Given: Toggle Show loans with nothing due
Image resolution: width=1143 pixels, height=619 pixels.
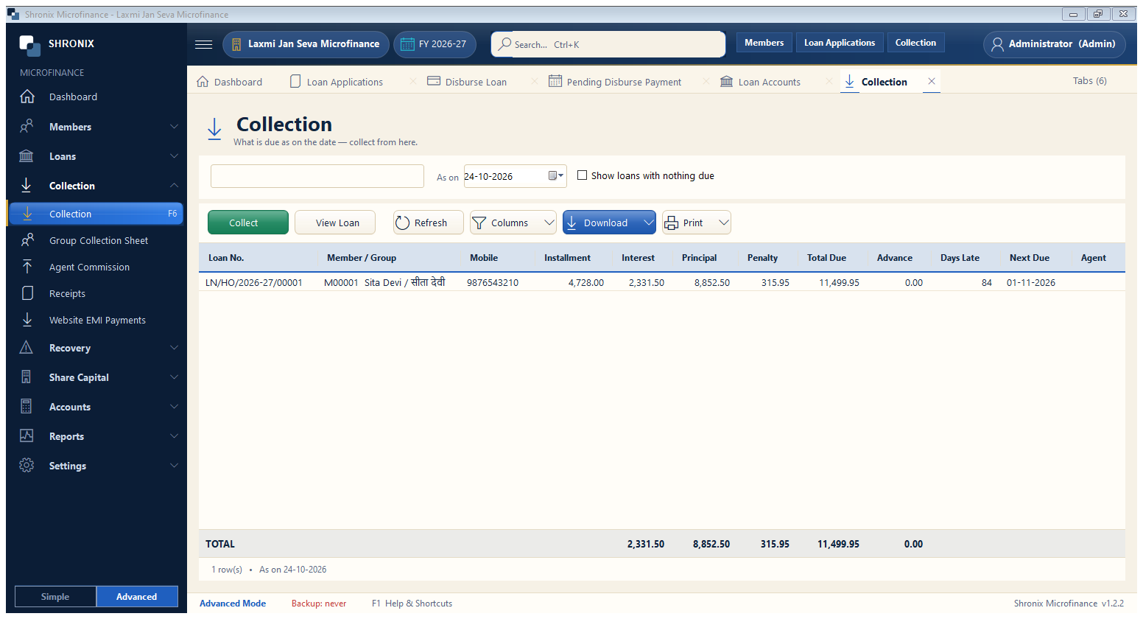Looking at the screenshot, I should [583, 175].
